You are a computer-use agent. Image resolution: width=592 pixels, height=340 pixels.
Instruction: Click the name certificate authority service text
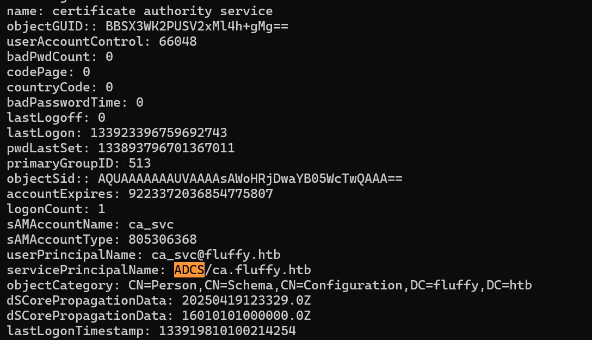162,11
